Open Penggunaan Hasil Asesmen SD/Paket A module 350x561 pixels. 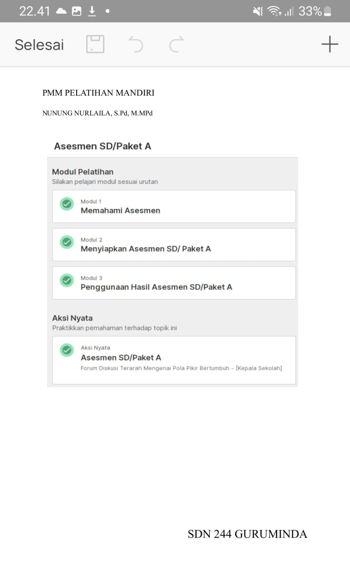156,287
